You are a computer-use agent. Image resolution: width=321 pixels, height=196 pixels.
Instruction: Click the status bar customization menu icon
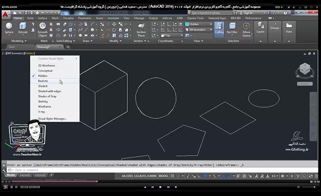pyautogui.click(x=316, y=176)
